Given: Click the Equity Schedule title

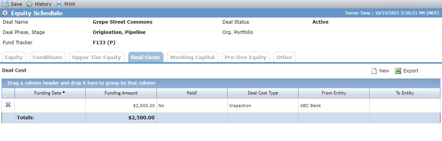Looking at the screenshot, I should pos(37,13).
